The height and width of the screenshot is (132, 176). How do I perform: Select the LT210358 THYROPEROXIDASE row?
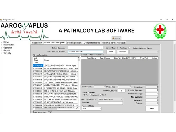[x=55, y=82]
